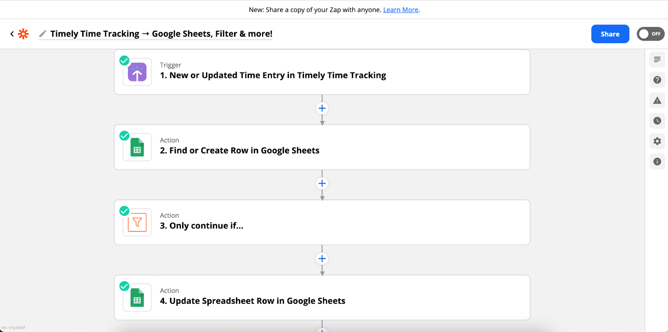Open Zap history using the clock icon

tap(657, 120)
